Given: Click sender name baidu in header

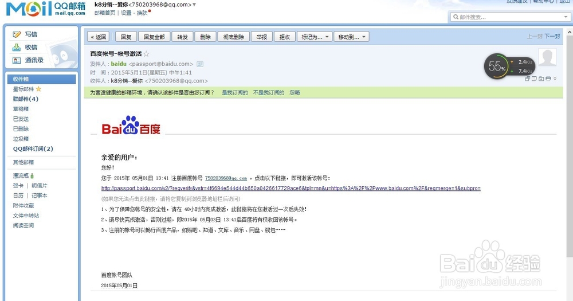Looking at the screenshot, I should pos(119,64).
